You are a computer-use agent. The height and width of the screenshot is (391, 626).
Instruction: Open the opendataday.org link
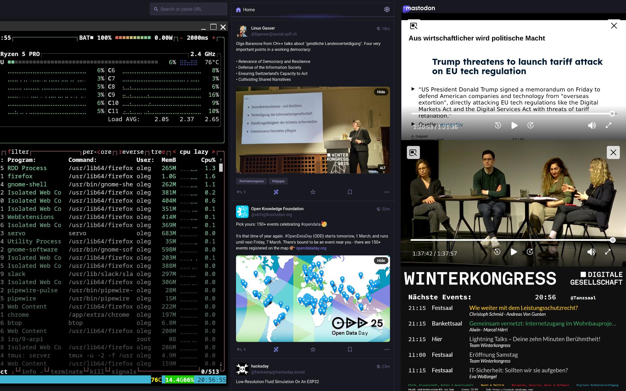pyautogui.click(x=311, y=248)
